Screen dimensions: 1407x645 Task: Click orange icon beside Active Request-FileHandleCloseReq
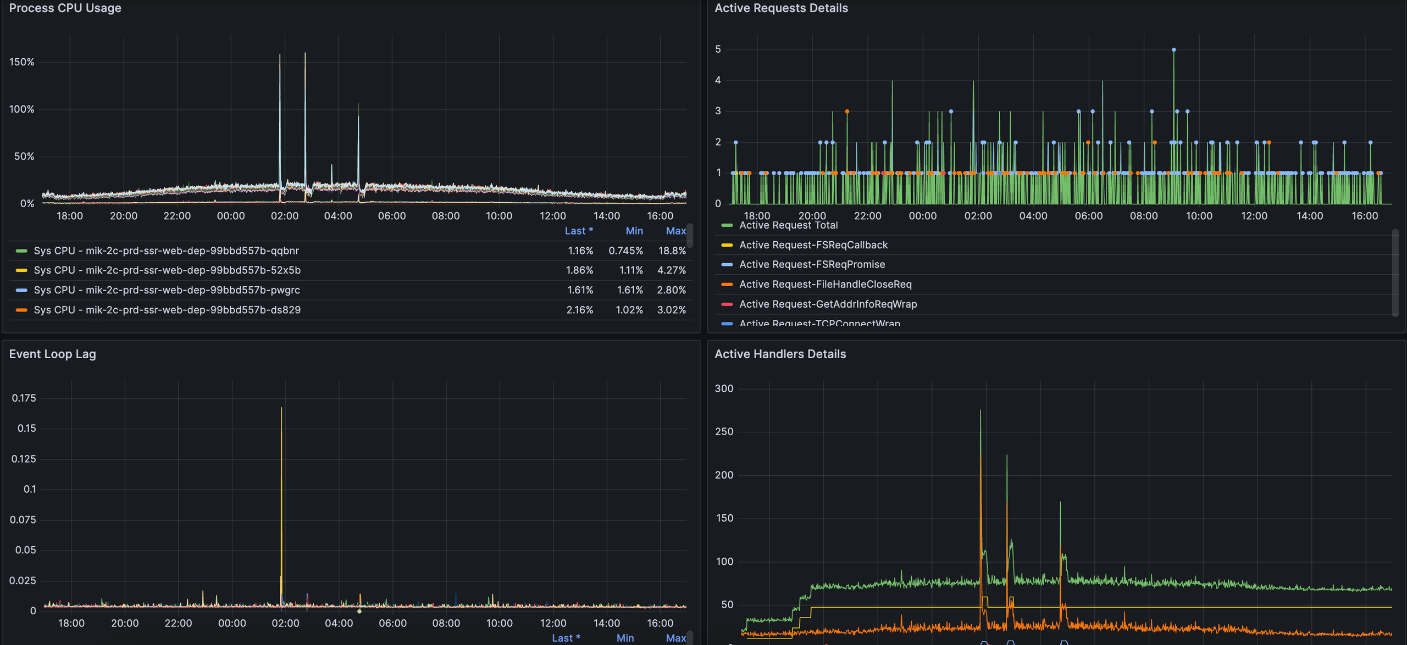pyautogui.click(x=727, y=285)
